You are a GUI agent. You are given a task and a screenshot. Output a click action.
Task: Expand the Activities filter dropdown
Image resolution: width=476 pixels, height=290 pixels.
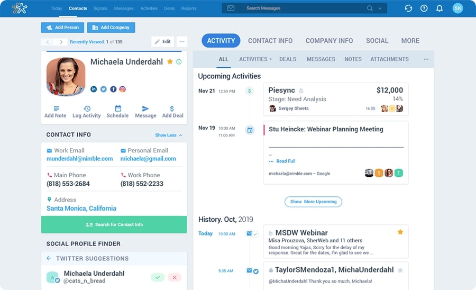(x=255, y=59)
